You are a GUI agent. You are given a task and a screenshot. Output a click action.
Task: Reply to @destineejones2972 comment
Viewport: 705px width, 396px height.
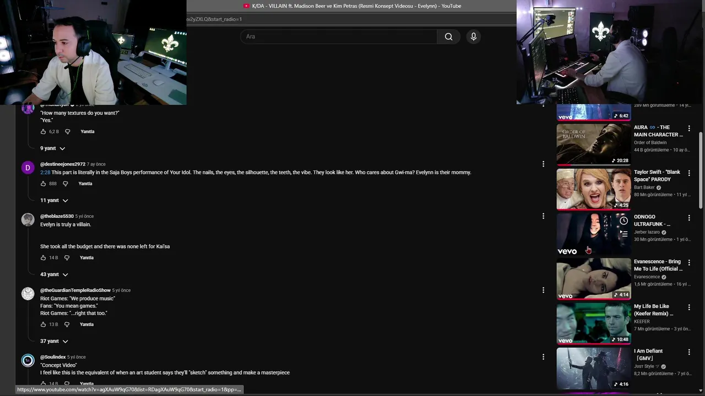(85, 184)
